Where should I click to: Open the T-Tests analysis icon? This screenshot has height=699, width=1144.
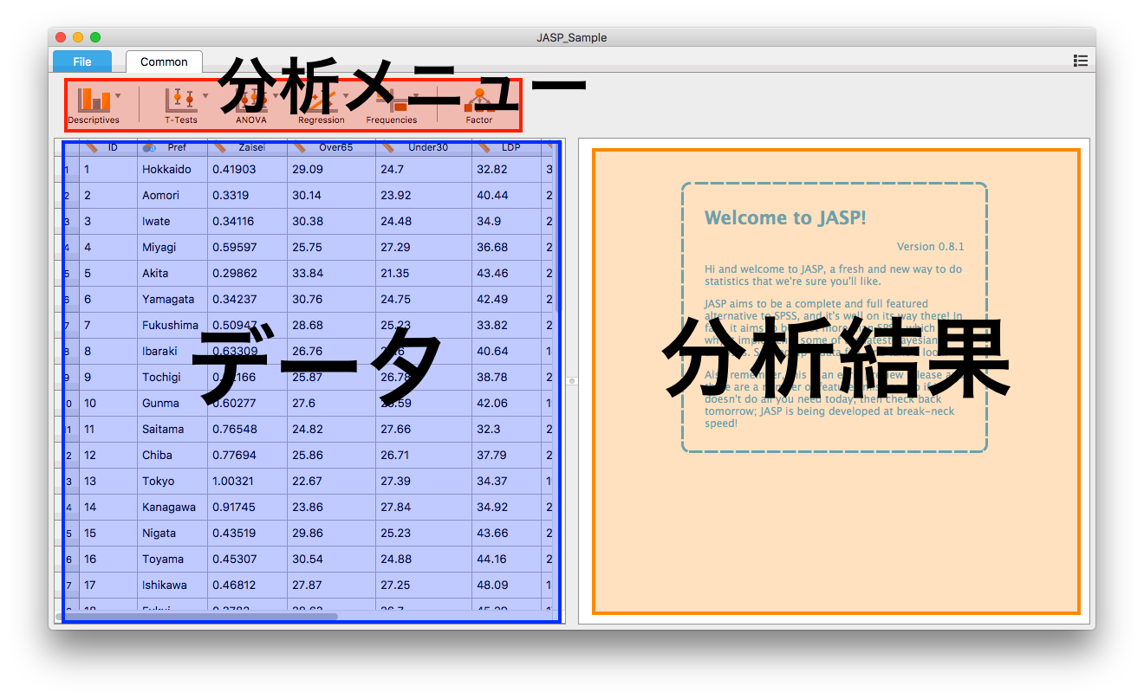(181, 100)
